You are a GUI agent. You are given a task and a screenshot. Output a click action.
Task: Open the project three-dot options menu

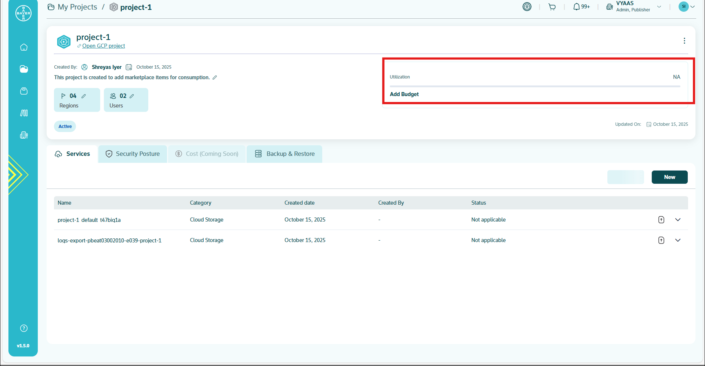[x=684, y=41]
